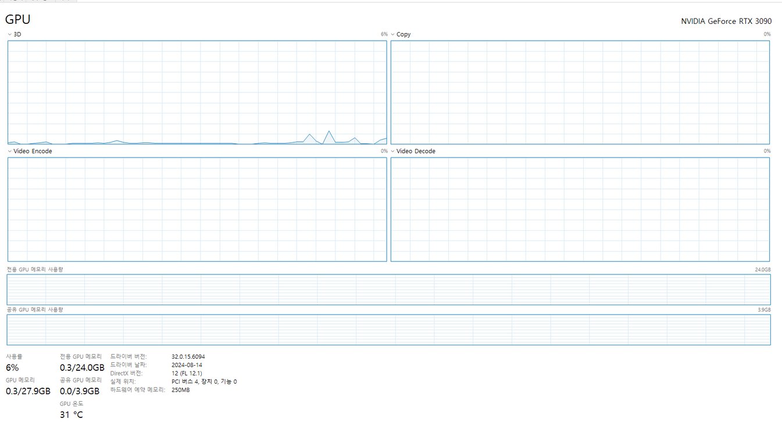Click the 6% label above 3D graph
Viewport: 782px width, 436px height.
[x=384, y=34]
